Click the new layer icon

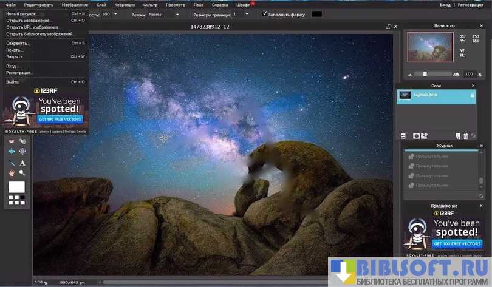[x=458, y=136]
